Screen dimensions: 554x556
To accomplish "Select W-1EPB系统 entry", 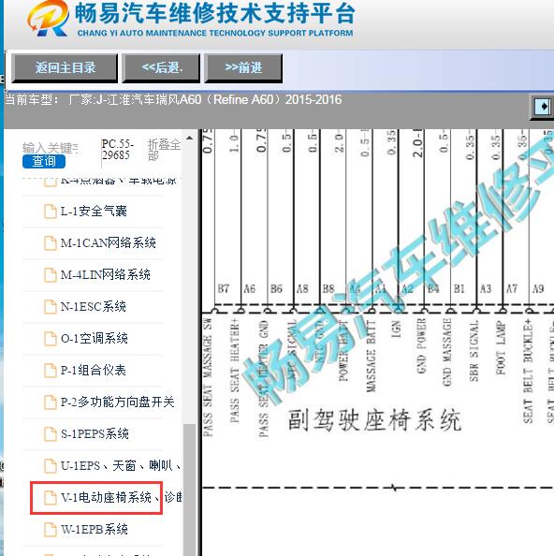I will [x=95, y=530].
